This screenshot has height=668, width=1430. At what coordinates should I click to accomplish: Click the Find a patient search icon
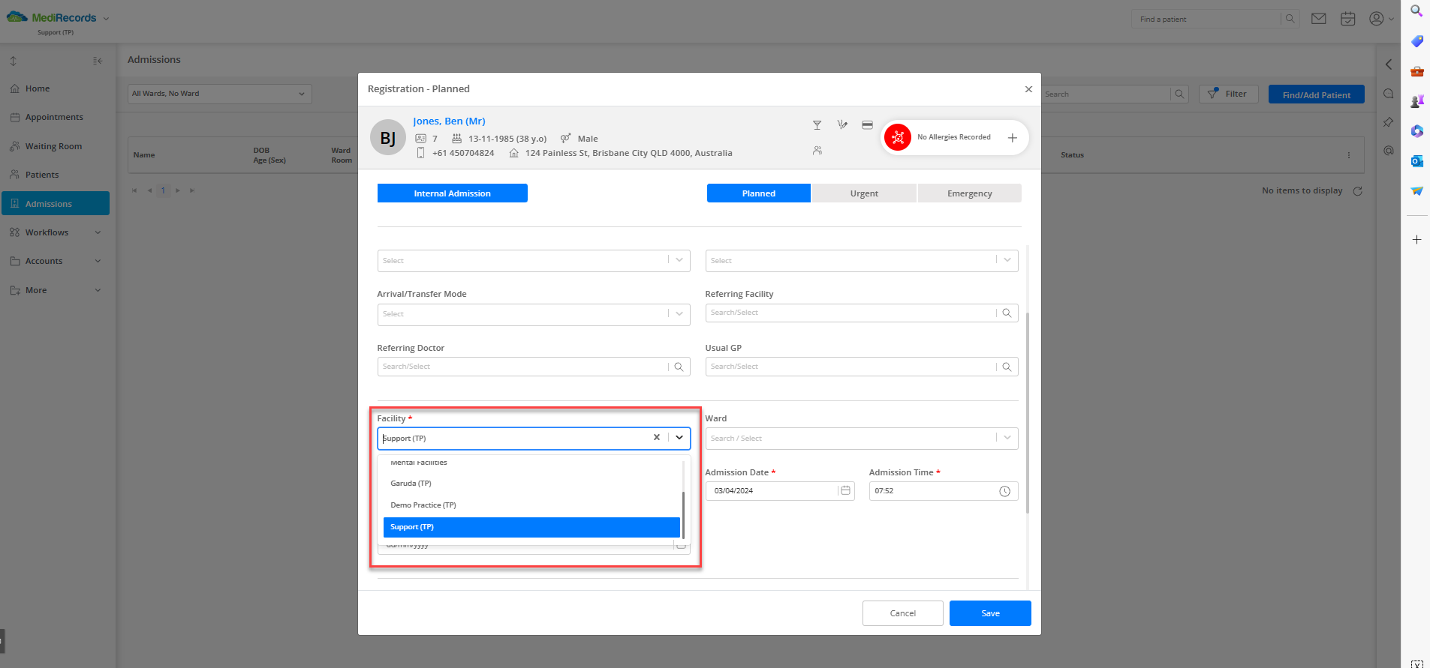click(x=1290, y=19)
